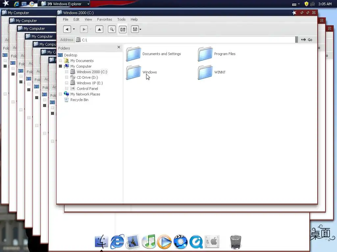Click the Finder icon in dock
The width and height of the screenshot is (337, 252).
click(x=101, y=241)
